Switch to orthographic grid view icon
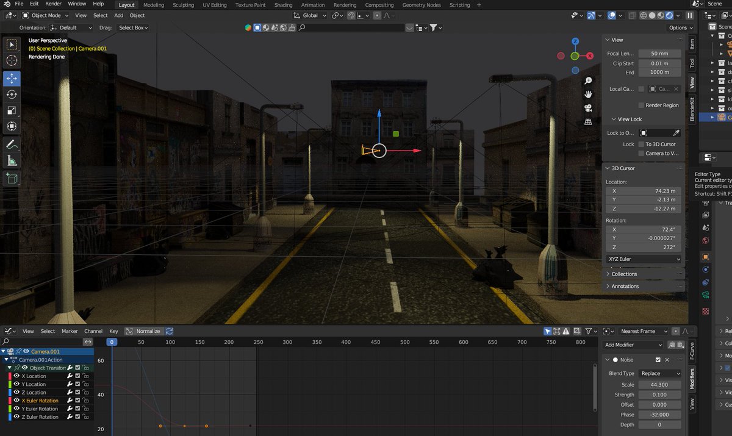Viewport: 732px width, 436px height. (588, 122)
